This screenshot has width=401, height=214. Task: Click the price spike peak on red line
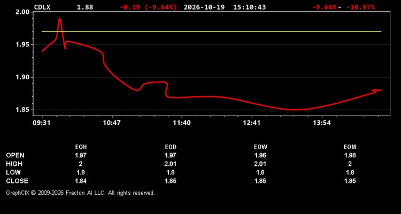click(59, 19)
